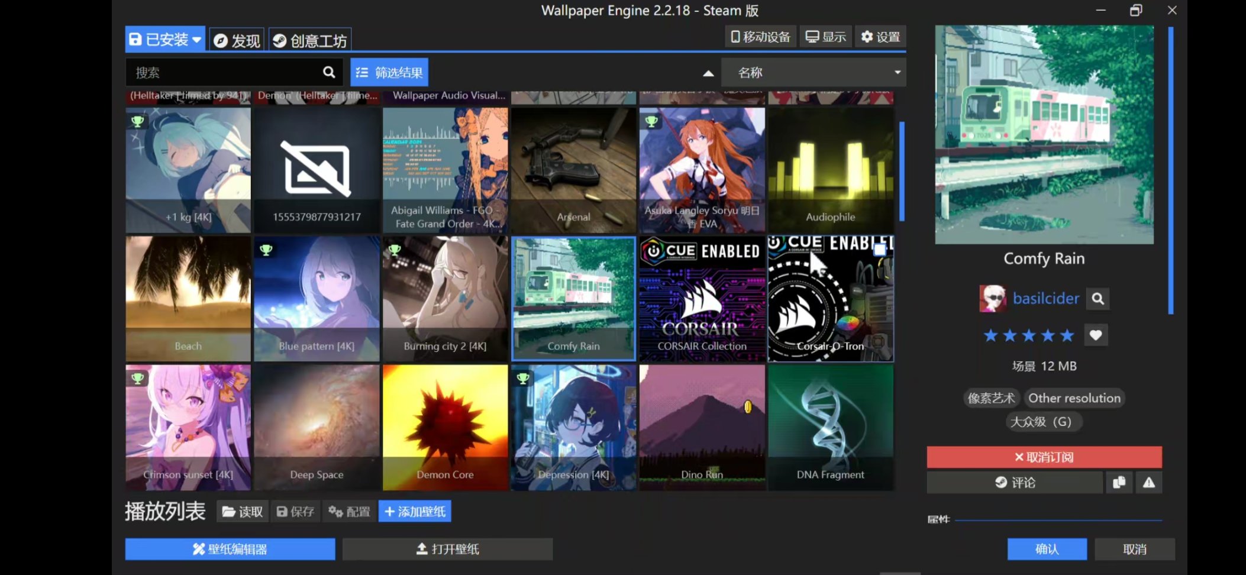The width and height of the screenshot is (1246, 575).
Task: Select the Wallpaper Audio Visual... wallpaper
Action: tap(445, 97)
